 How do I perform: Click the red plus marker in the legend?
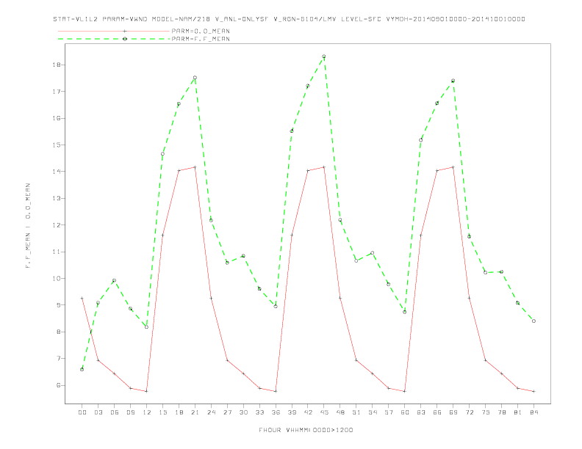click(125, 31)
